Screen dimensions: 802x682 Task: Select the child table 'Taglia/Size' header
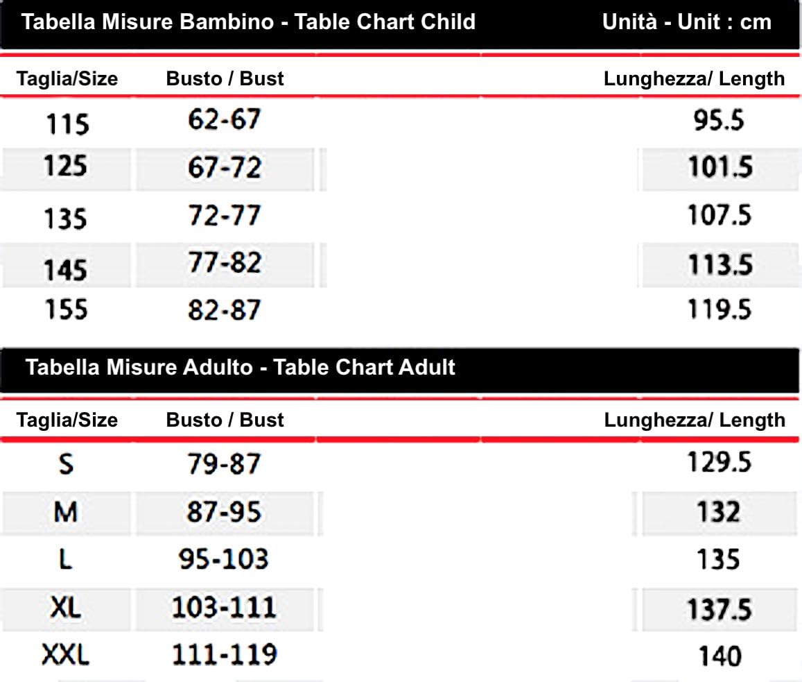(67, 79)
